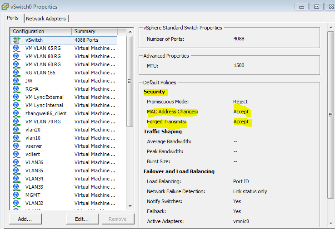This screenshot has width=335, height=229.
Task: Select the vlan20 label
Action: pos(33,130)
